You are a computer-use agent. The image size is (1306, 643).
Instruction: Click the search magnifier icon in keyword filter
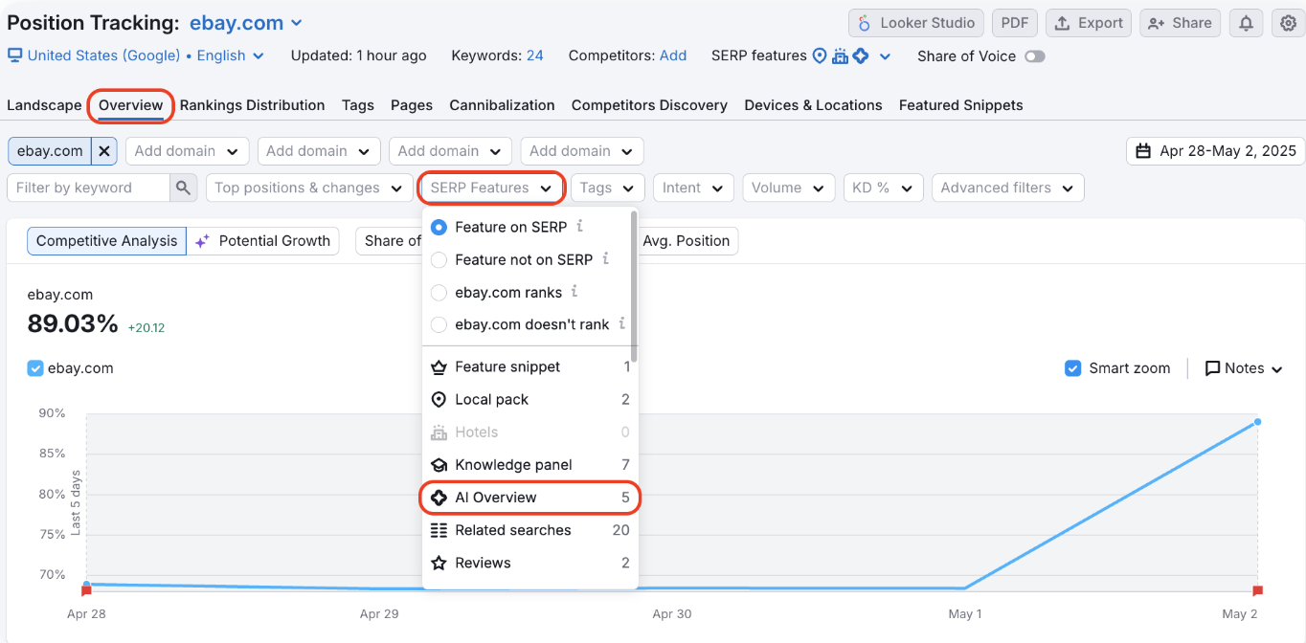coord(184,188)
